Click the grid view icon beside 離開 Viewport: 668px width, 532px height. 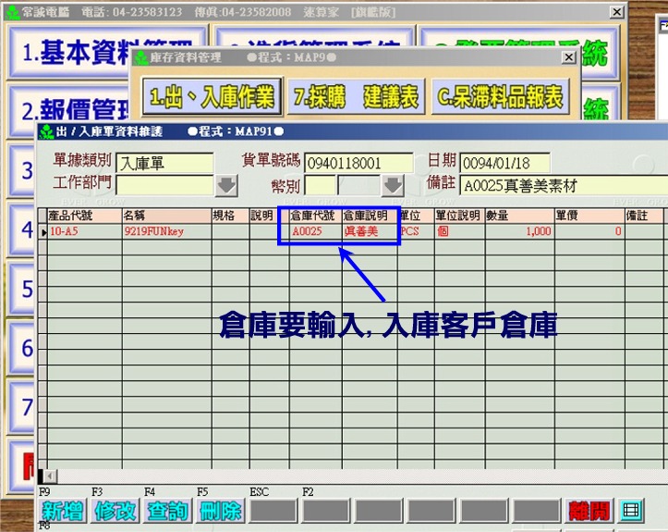click(x=631, y=511)
